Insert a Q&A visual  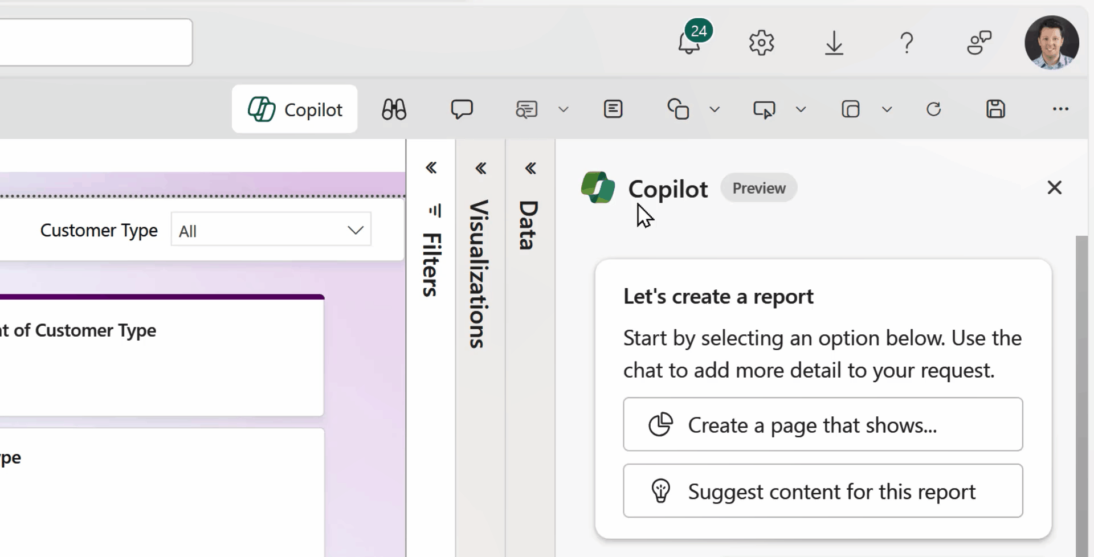(x=526, y=109)
